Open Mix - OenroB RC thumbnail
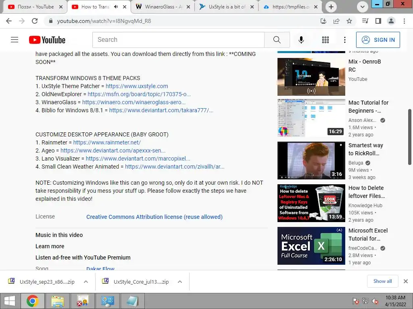This screenshot has width=413, height=309. click(x=311, y=77)
